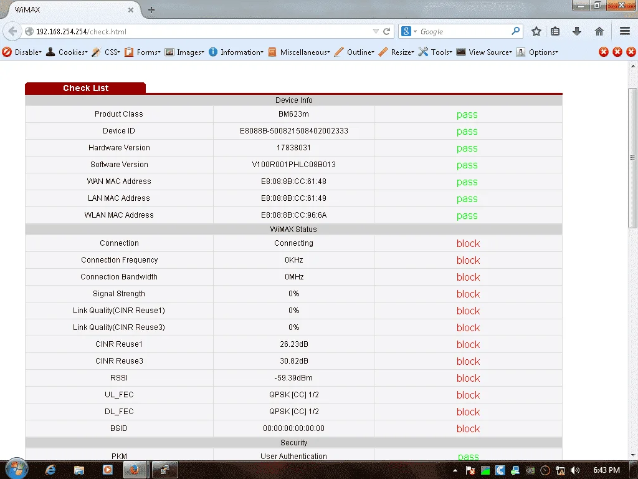Close the WiMAX tab
This screenshot has height=479, width=638.
point(131,10)
